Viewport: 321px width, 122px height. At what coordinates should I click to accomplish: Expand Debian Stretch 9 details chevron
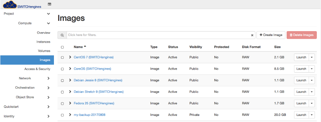pos(70,92)
